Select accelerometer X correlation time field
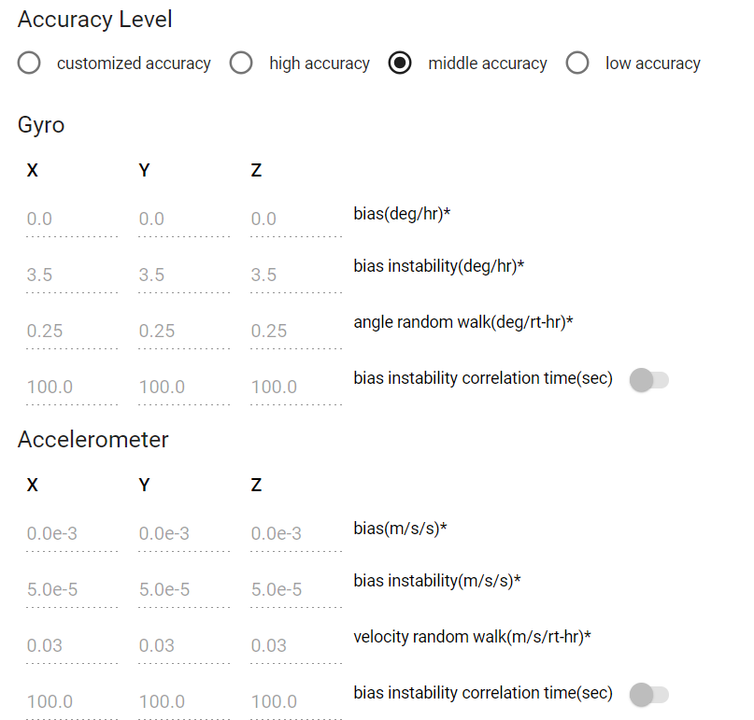This screenshot has height=720, width=754. click(71, 702)
